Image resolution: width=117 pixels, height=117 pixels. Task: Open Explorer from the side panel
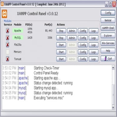click(108, 35)
